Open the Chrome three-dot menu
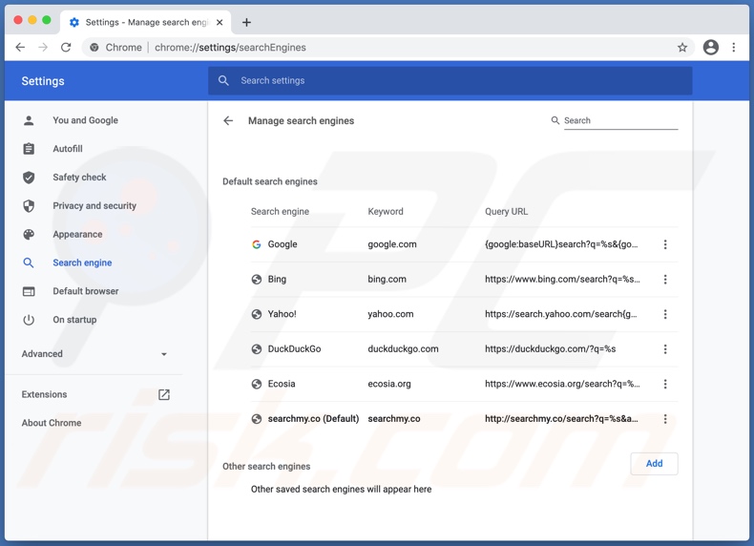 point(733,47)
